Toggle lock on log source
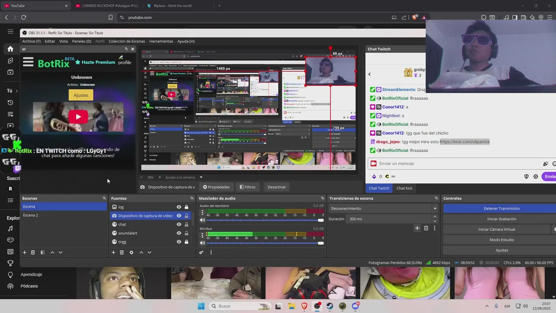The width and height of the screenshot is (556, 313). [187, 207]
